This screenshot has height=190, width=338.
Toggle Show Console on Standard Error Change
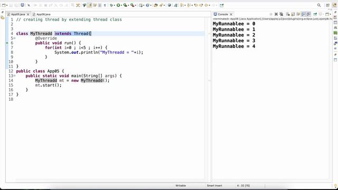[308, 14]
